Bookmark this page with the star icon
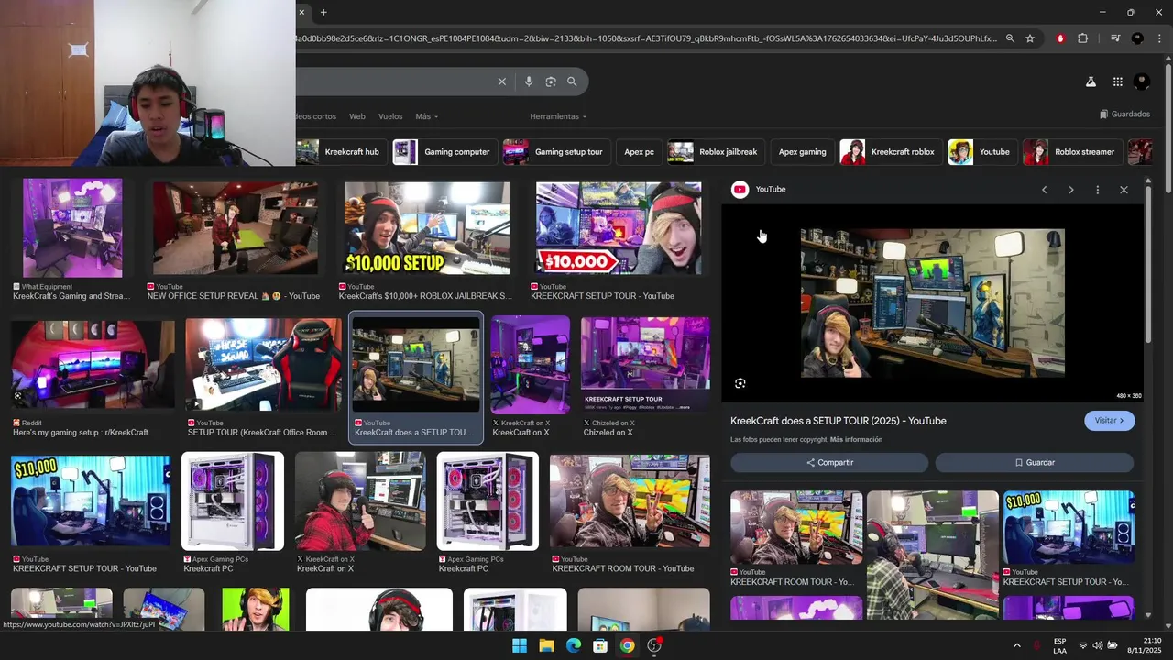The height and width of the screenshot is (660, 1173). (x=1030, y=38)
